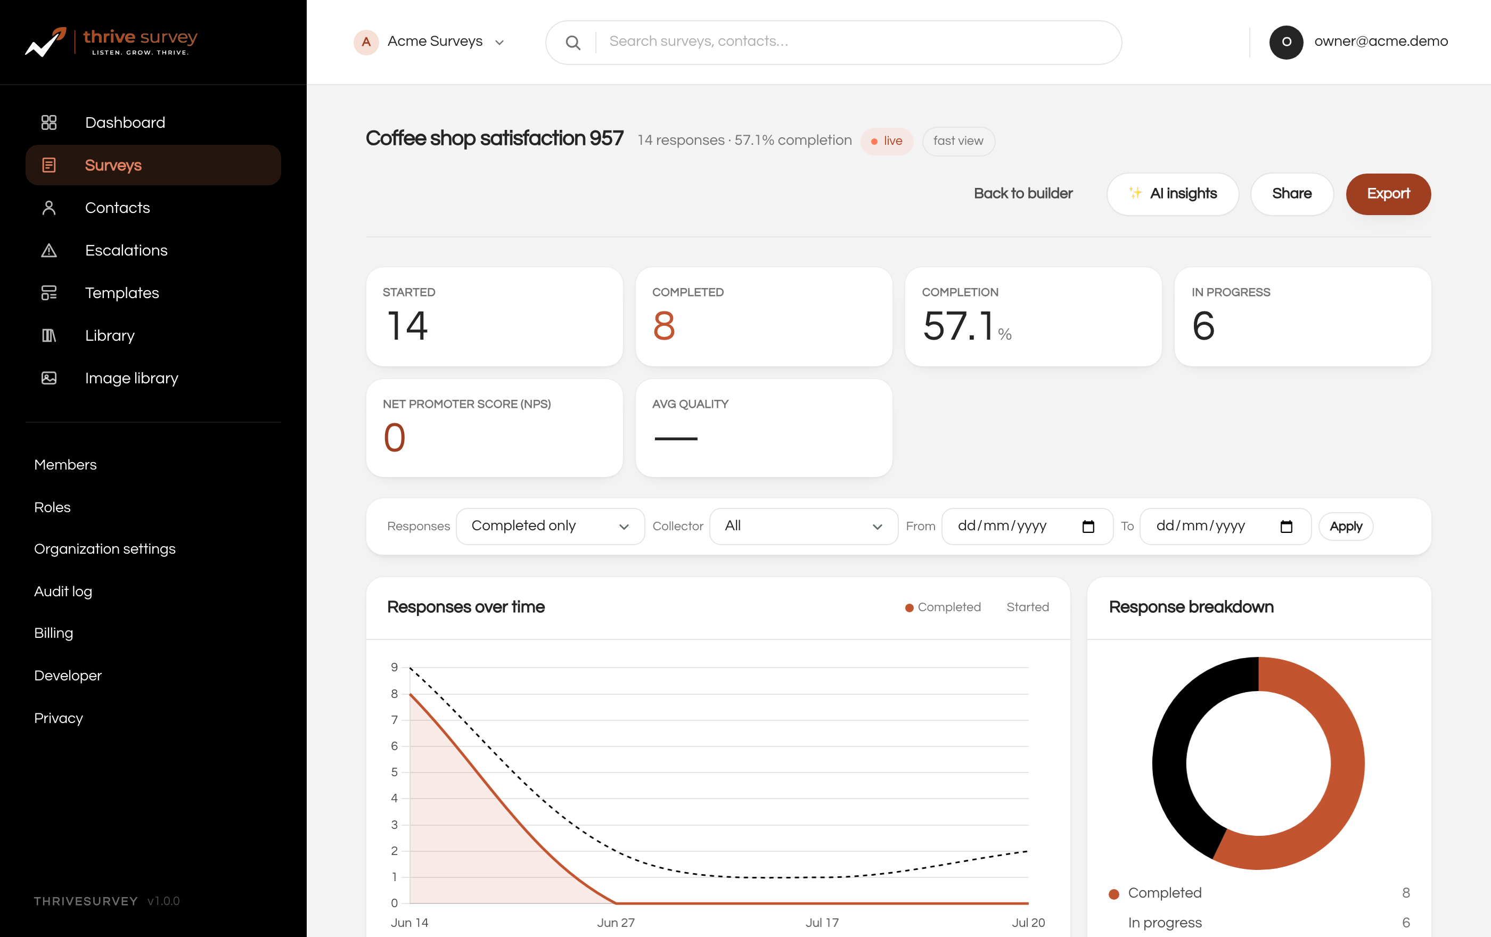The width and height of the screenshot is (1491, 937).
Task: Open Dashboard in the sidebar
Action: [153, 122]
